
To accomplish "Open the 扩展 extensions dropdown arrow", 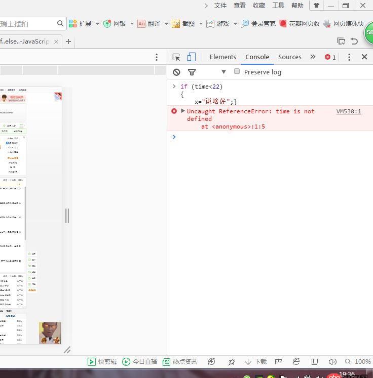I will 96,23.
